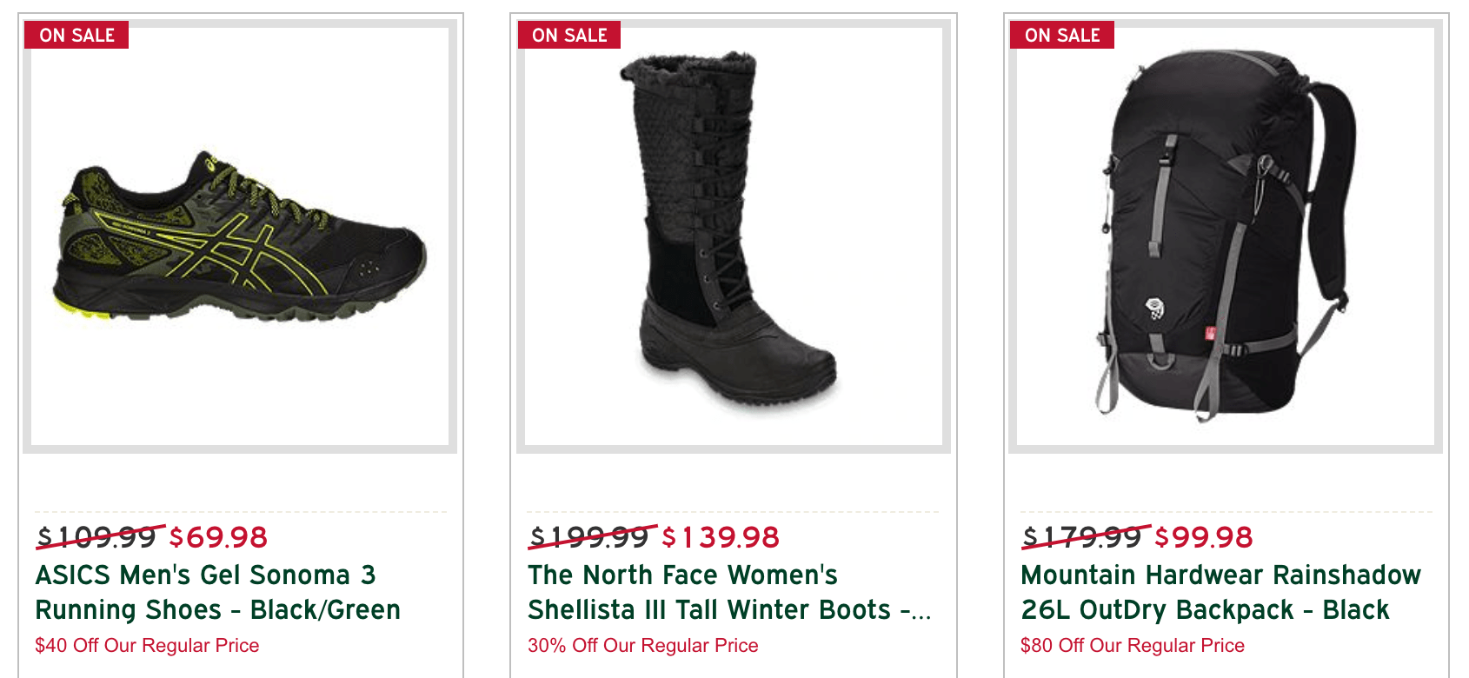Click the crossed-out $179.99 price

[x=1082, y=537]
